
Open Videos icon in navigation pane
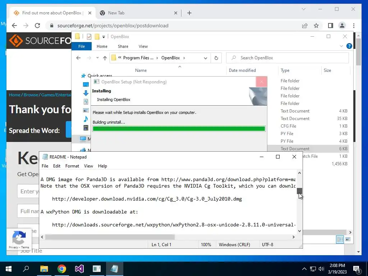pos(86,128)
